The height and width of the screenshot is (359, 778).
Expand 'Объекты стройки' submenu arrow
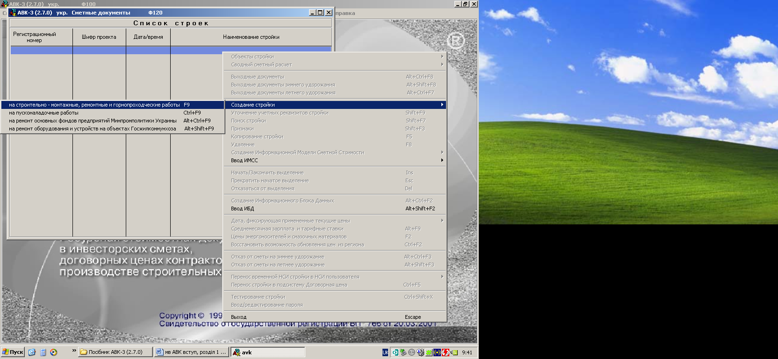[x=442, y=57]
